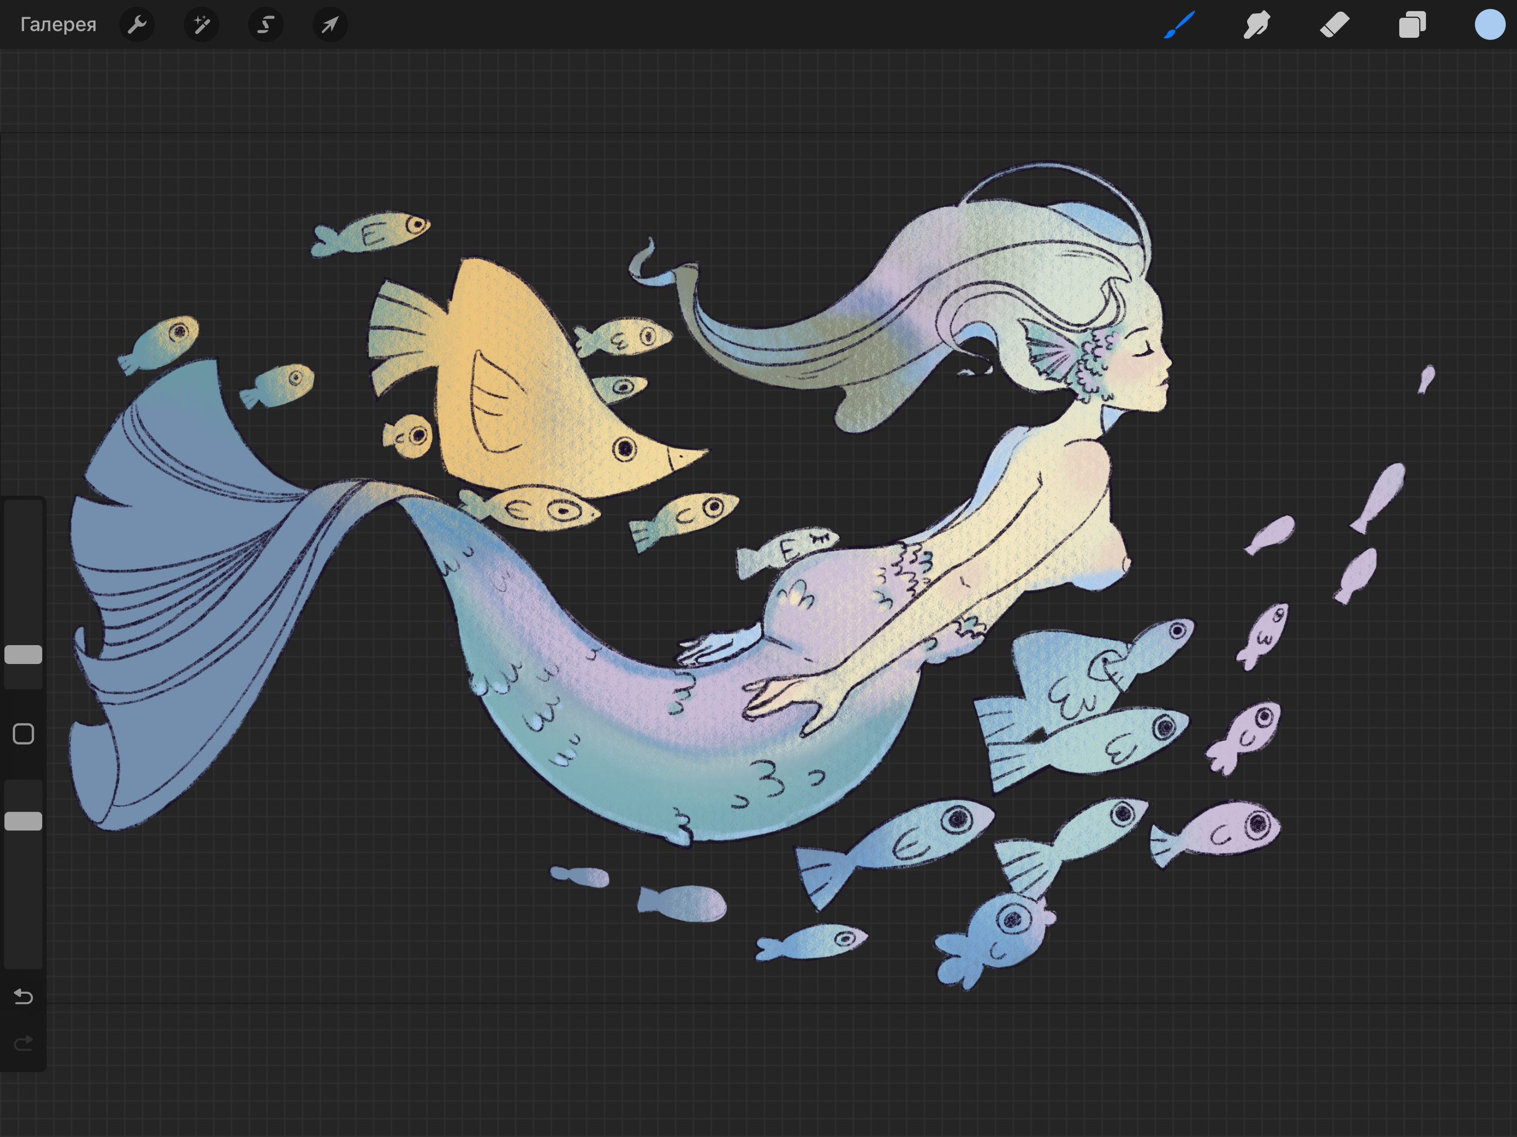Activate the Selection S-shaped tool
Image resolution: width=1517 pixels, height=1137 pixels.
coord(265,24)
